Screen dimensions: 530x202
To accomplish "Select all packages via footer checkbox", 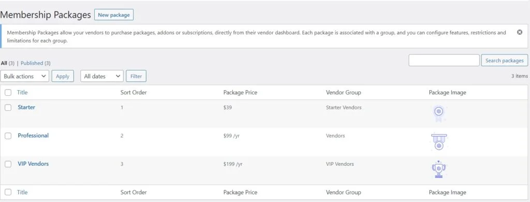I will pyautogui.click(x=8, y=193).
